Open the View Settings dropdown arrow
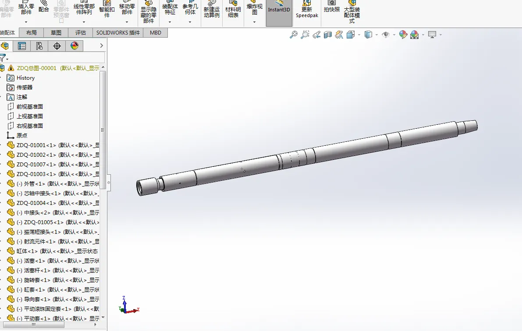The image size is (522, 331). [441, 35]
